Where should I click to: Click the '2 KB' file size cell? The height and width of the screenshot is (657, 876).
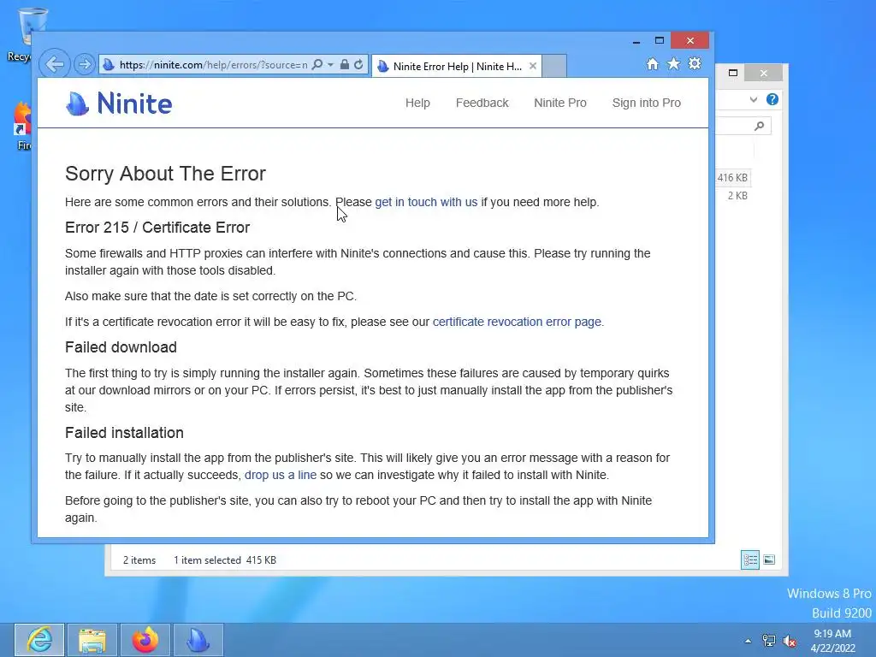point(737,196)
